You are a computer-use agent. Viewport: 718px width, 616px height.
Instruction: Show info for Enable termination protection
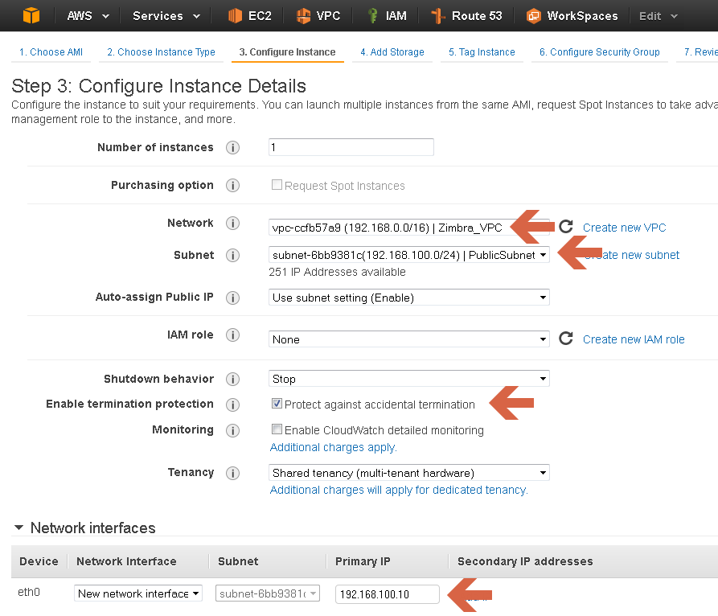[232, 405]
